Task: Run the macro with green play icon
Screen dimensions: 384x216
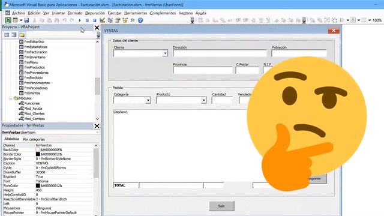Action: click(80, 20)
